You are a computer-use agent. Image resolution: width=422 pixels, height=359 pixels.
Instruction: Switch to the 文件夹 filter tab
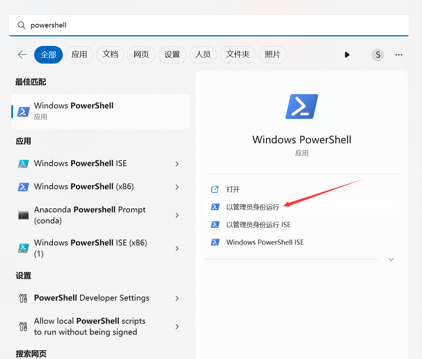[x=238, y=55]
